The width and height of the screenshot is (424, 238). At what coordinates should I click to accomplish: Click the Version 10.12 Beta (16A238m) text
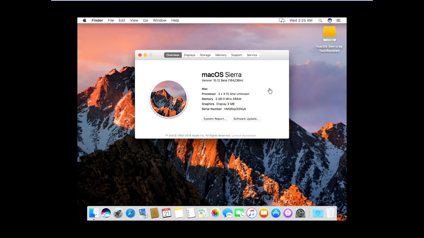point(223,81)
